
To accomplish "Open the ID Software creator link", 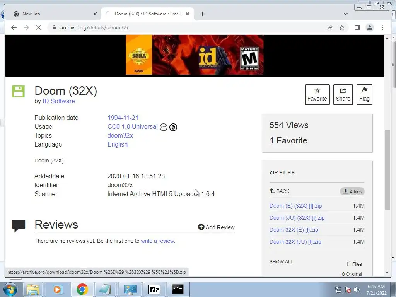I will (59, 101).
